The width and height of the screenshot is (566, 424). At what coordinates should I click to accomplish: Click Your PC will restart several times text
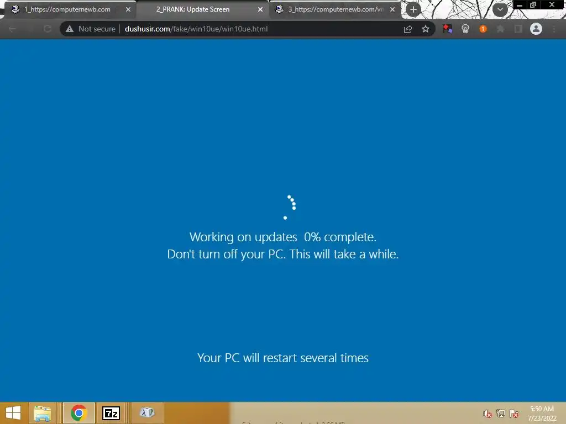tap(282, 358)
